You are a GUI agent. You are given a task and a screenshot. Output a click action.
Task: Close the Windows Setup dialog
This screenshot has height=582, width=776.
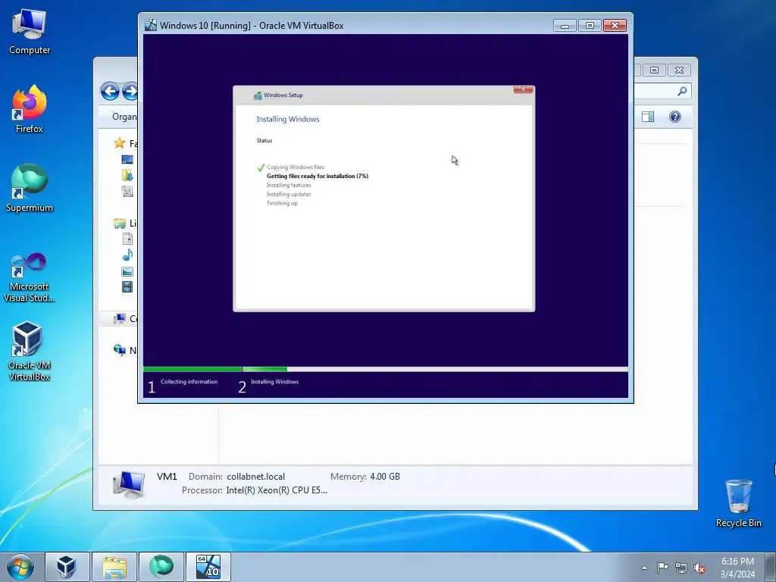coord(523,89)
